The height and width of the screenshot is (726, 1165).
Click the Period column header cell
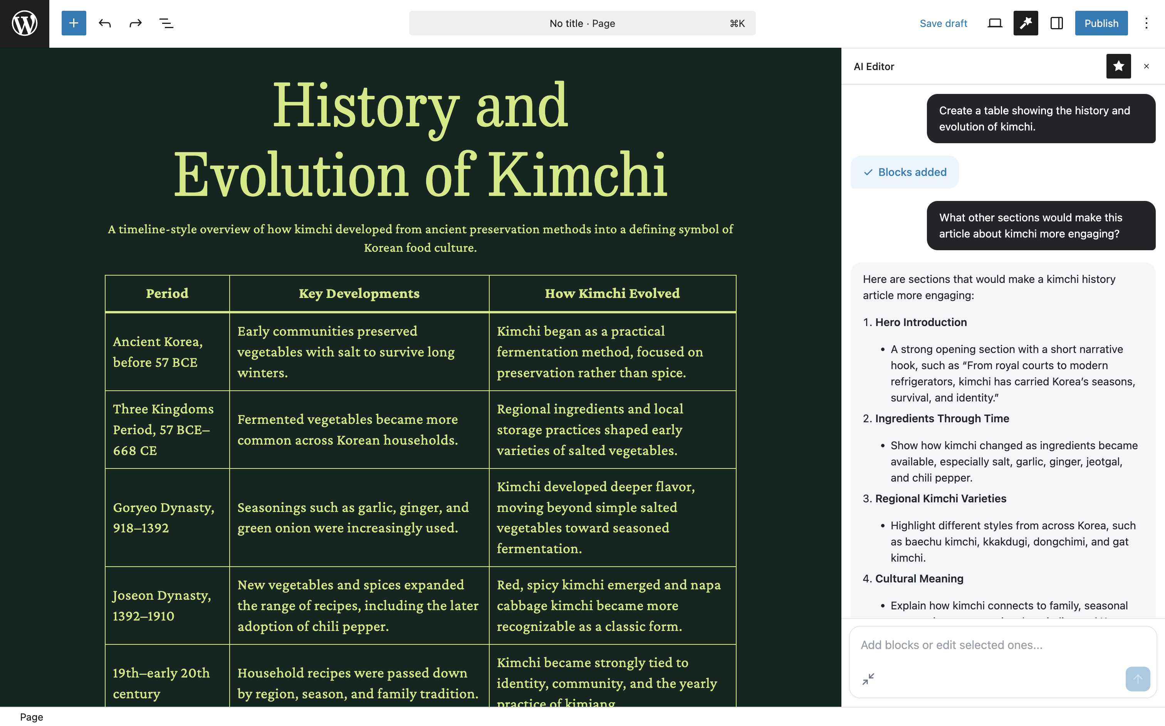(x=167, y=293)
